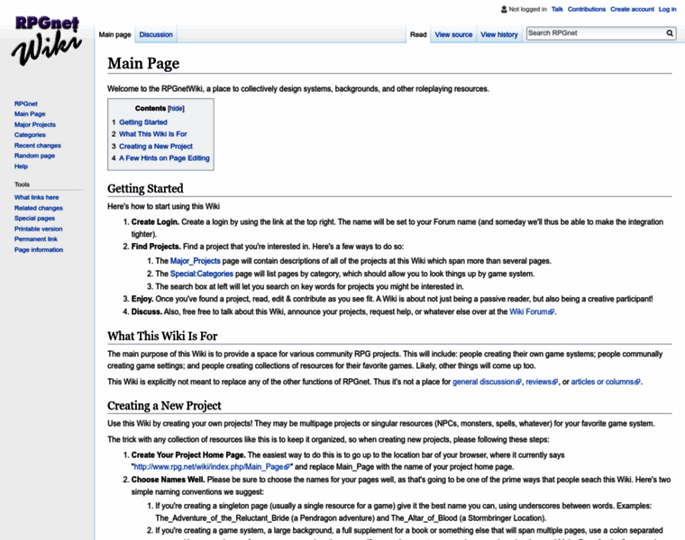Go to Recent changes in sidebar
Screen dimensions: 685x540
pos(38,145)
